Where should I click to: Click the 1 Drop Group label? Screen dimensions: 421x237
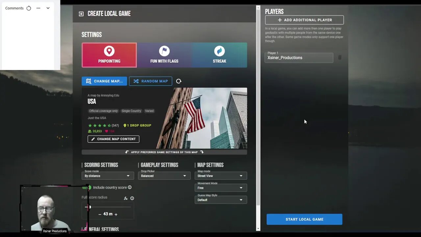tap(137, 125)
